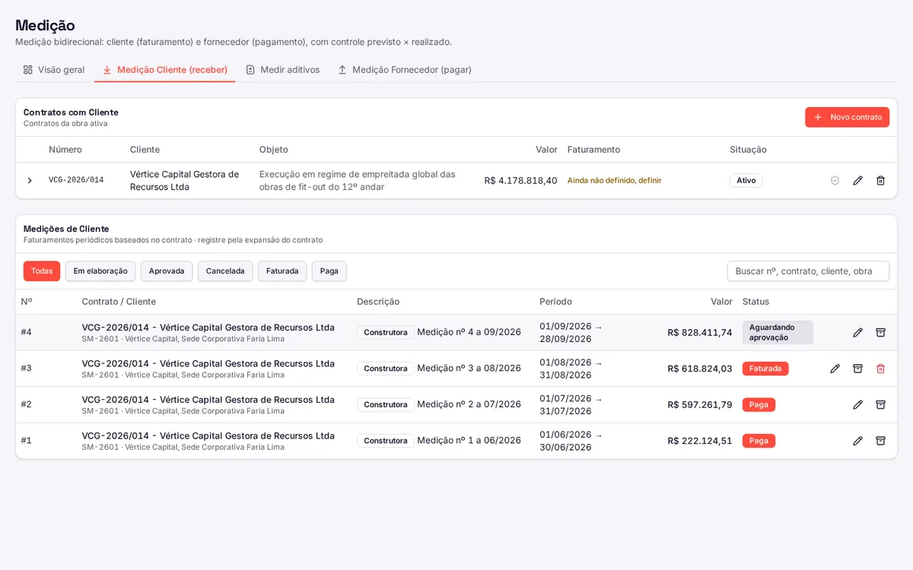
Task: Filter measurements by Aprovada
Action: pyautogui.click(x=167, y=271)
